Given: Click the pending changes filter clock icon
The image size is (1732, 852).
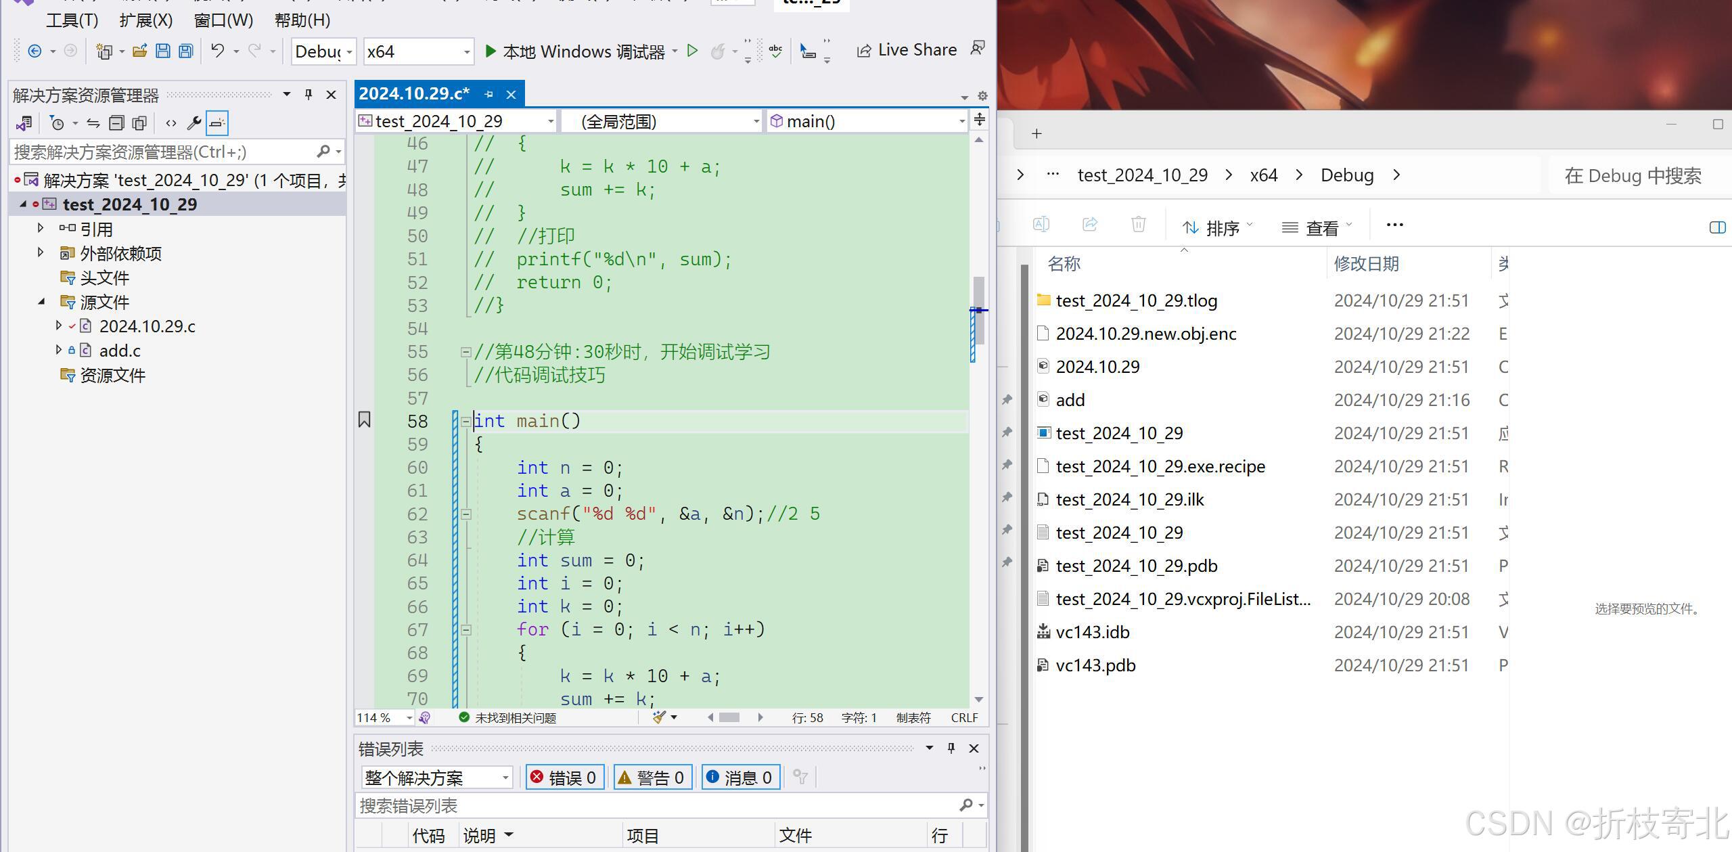Looking at the screenshot, I should click(x=58, y=123).
